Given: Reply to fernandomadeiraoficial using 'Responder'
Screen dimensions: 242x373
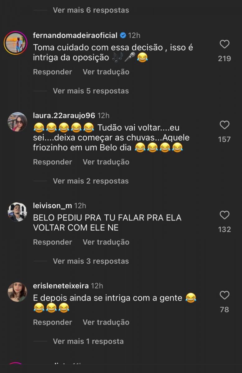Looking at the screenshot, I should (x=52, y=72).
